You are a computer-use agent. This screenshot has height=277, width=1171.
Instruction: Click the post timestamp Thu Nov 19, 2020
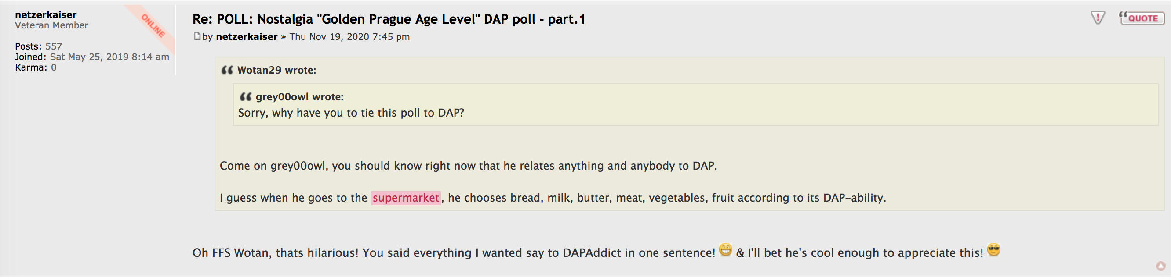(x=349, y=37)
